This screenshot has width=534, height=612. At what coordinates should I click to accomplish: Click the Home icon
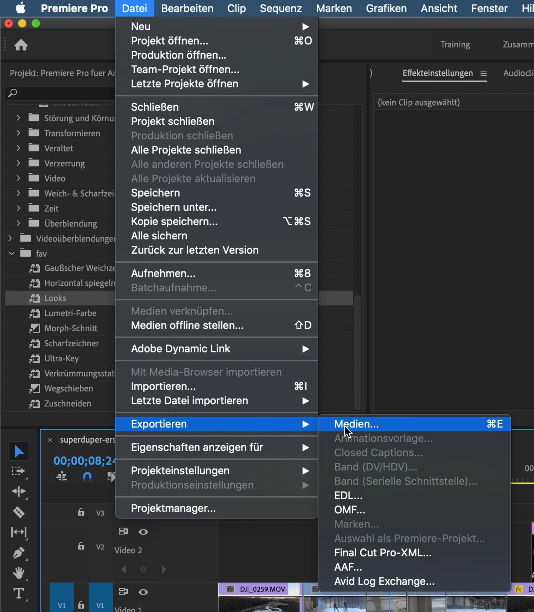21,45
